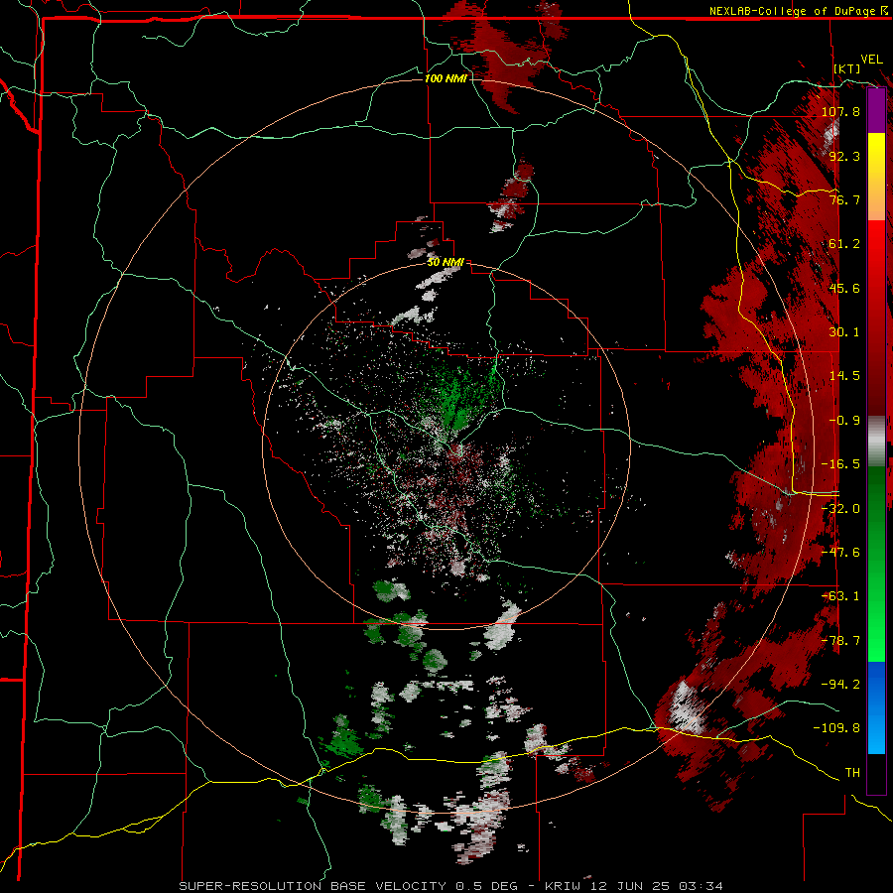Click the -0.9 value on velocity scale
This screenshot has width=893, height=893.
coord(844,421)
